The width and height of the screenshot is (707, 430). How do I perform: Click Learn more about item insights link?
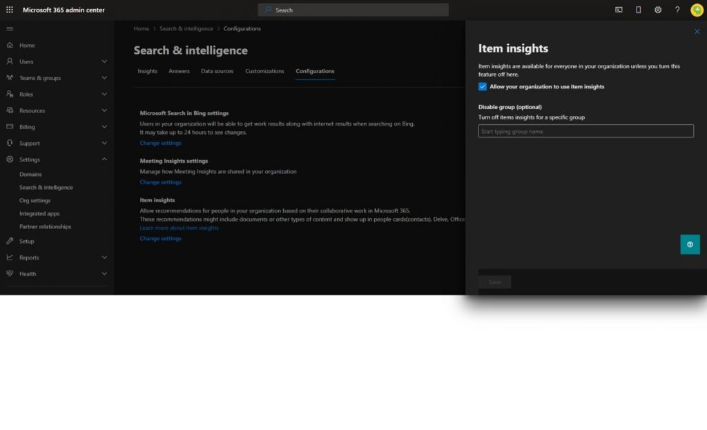(179, 228)
